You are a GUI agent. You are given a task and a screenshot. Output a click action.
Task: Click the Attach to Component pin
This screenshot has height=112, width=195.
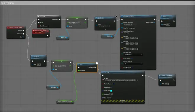122,28
